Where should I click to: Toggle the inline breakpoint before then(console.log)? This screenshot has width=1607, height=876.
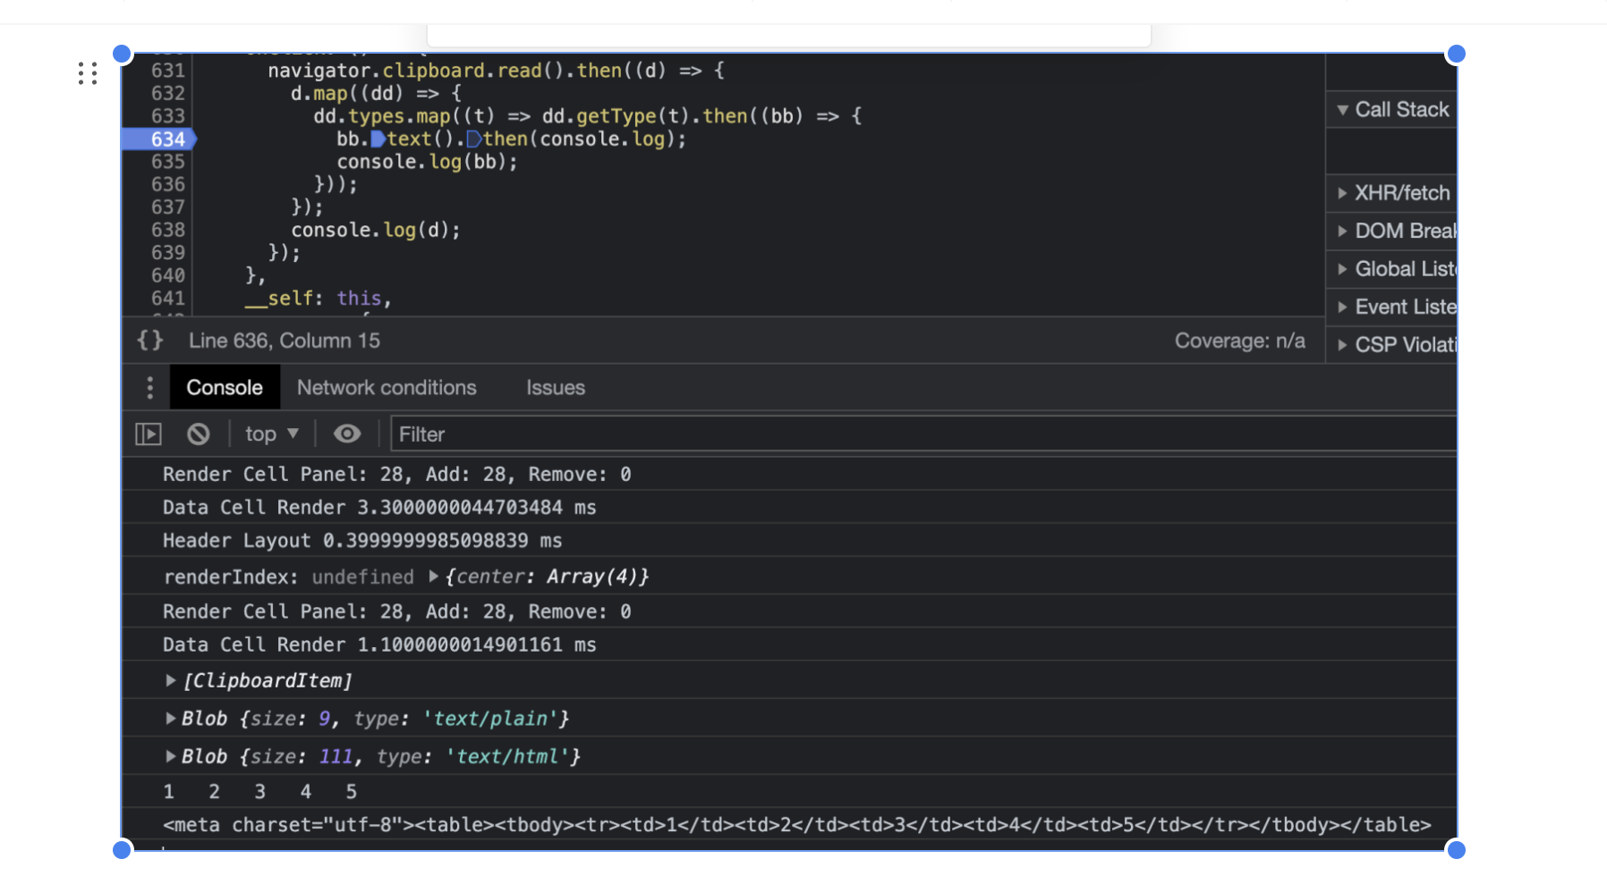click(x=475, y=139)
